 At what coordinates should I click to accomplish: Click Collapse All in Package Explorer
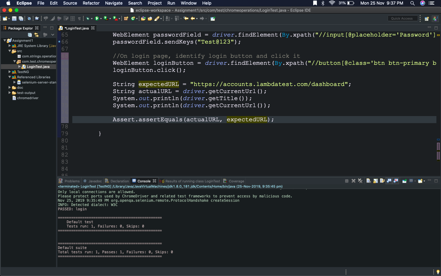(30, 35)
